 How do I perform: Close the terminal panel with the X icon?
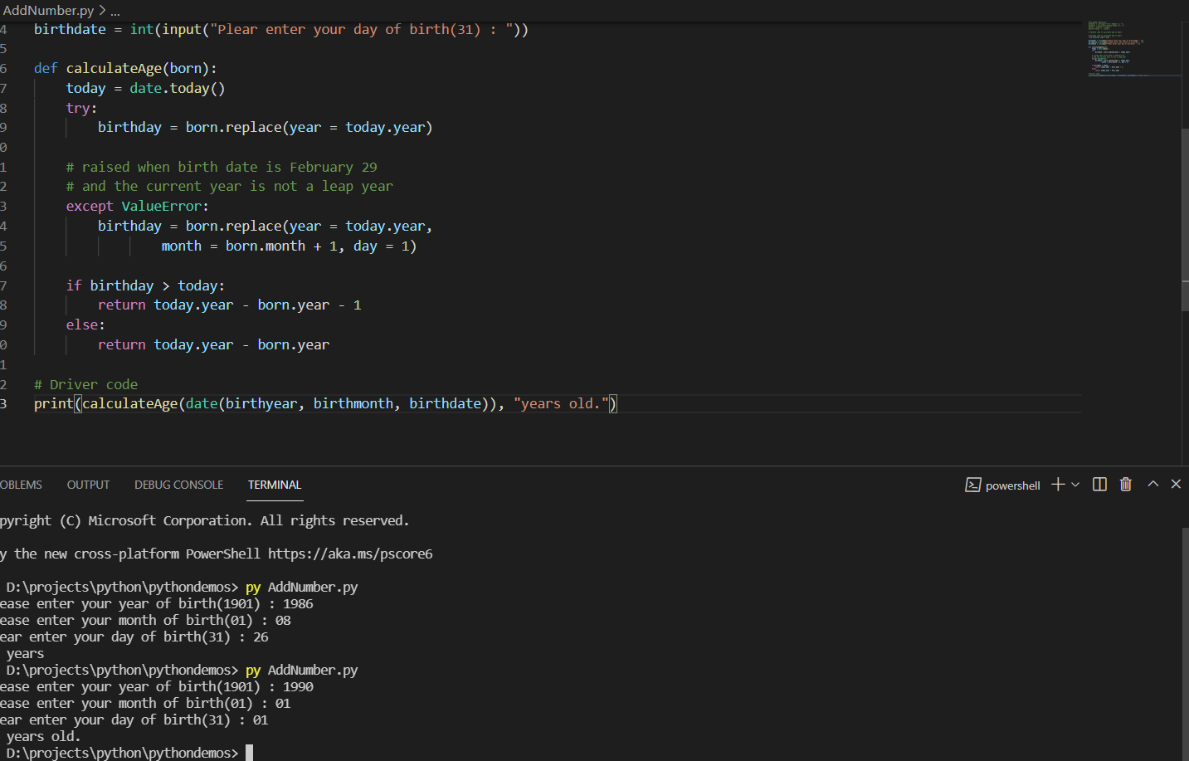[1176, 485]
